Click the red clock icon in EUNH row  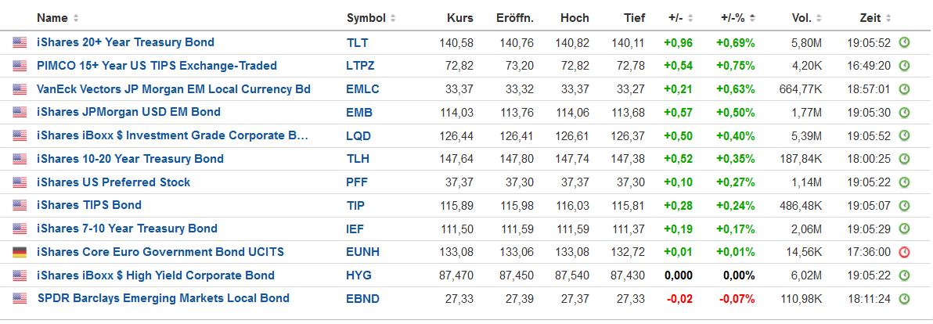point(904,252)
